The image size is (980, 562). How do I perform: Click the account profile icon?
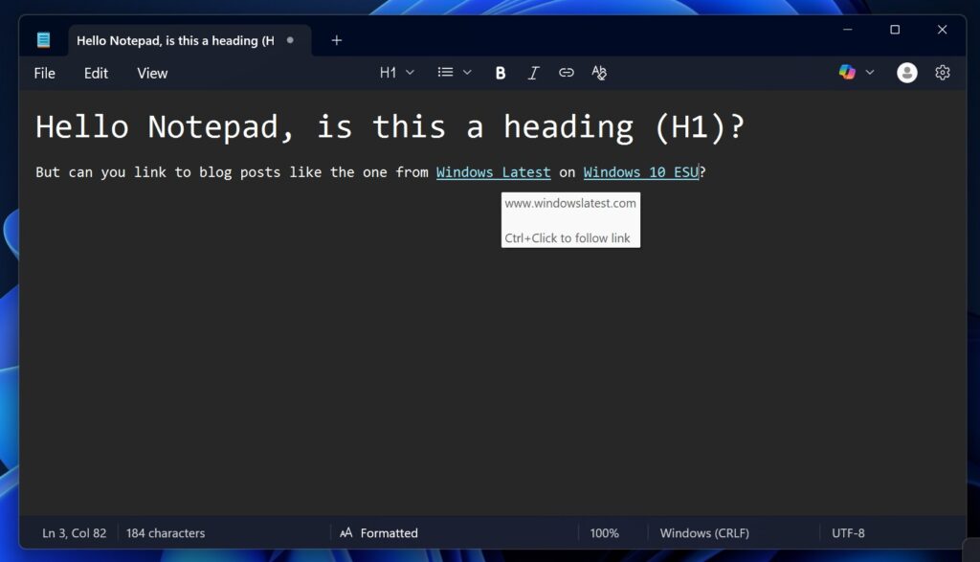pos(906,72)
